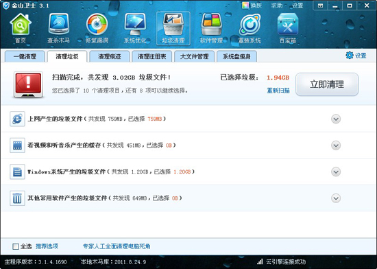This screenshot has height=269, width=377.
Task: Click the shield logo of 金山卫士
Action: pyautogui.click(x=5, y=5)
